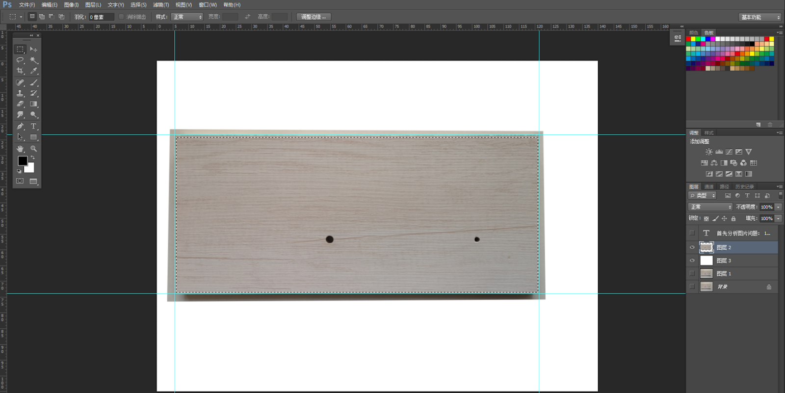This screenshot has height=393, width=785.
Task: Add a Color Balance adjustment
Action: click(x=714, y=163)
